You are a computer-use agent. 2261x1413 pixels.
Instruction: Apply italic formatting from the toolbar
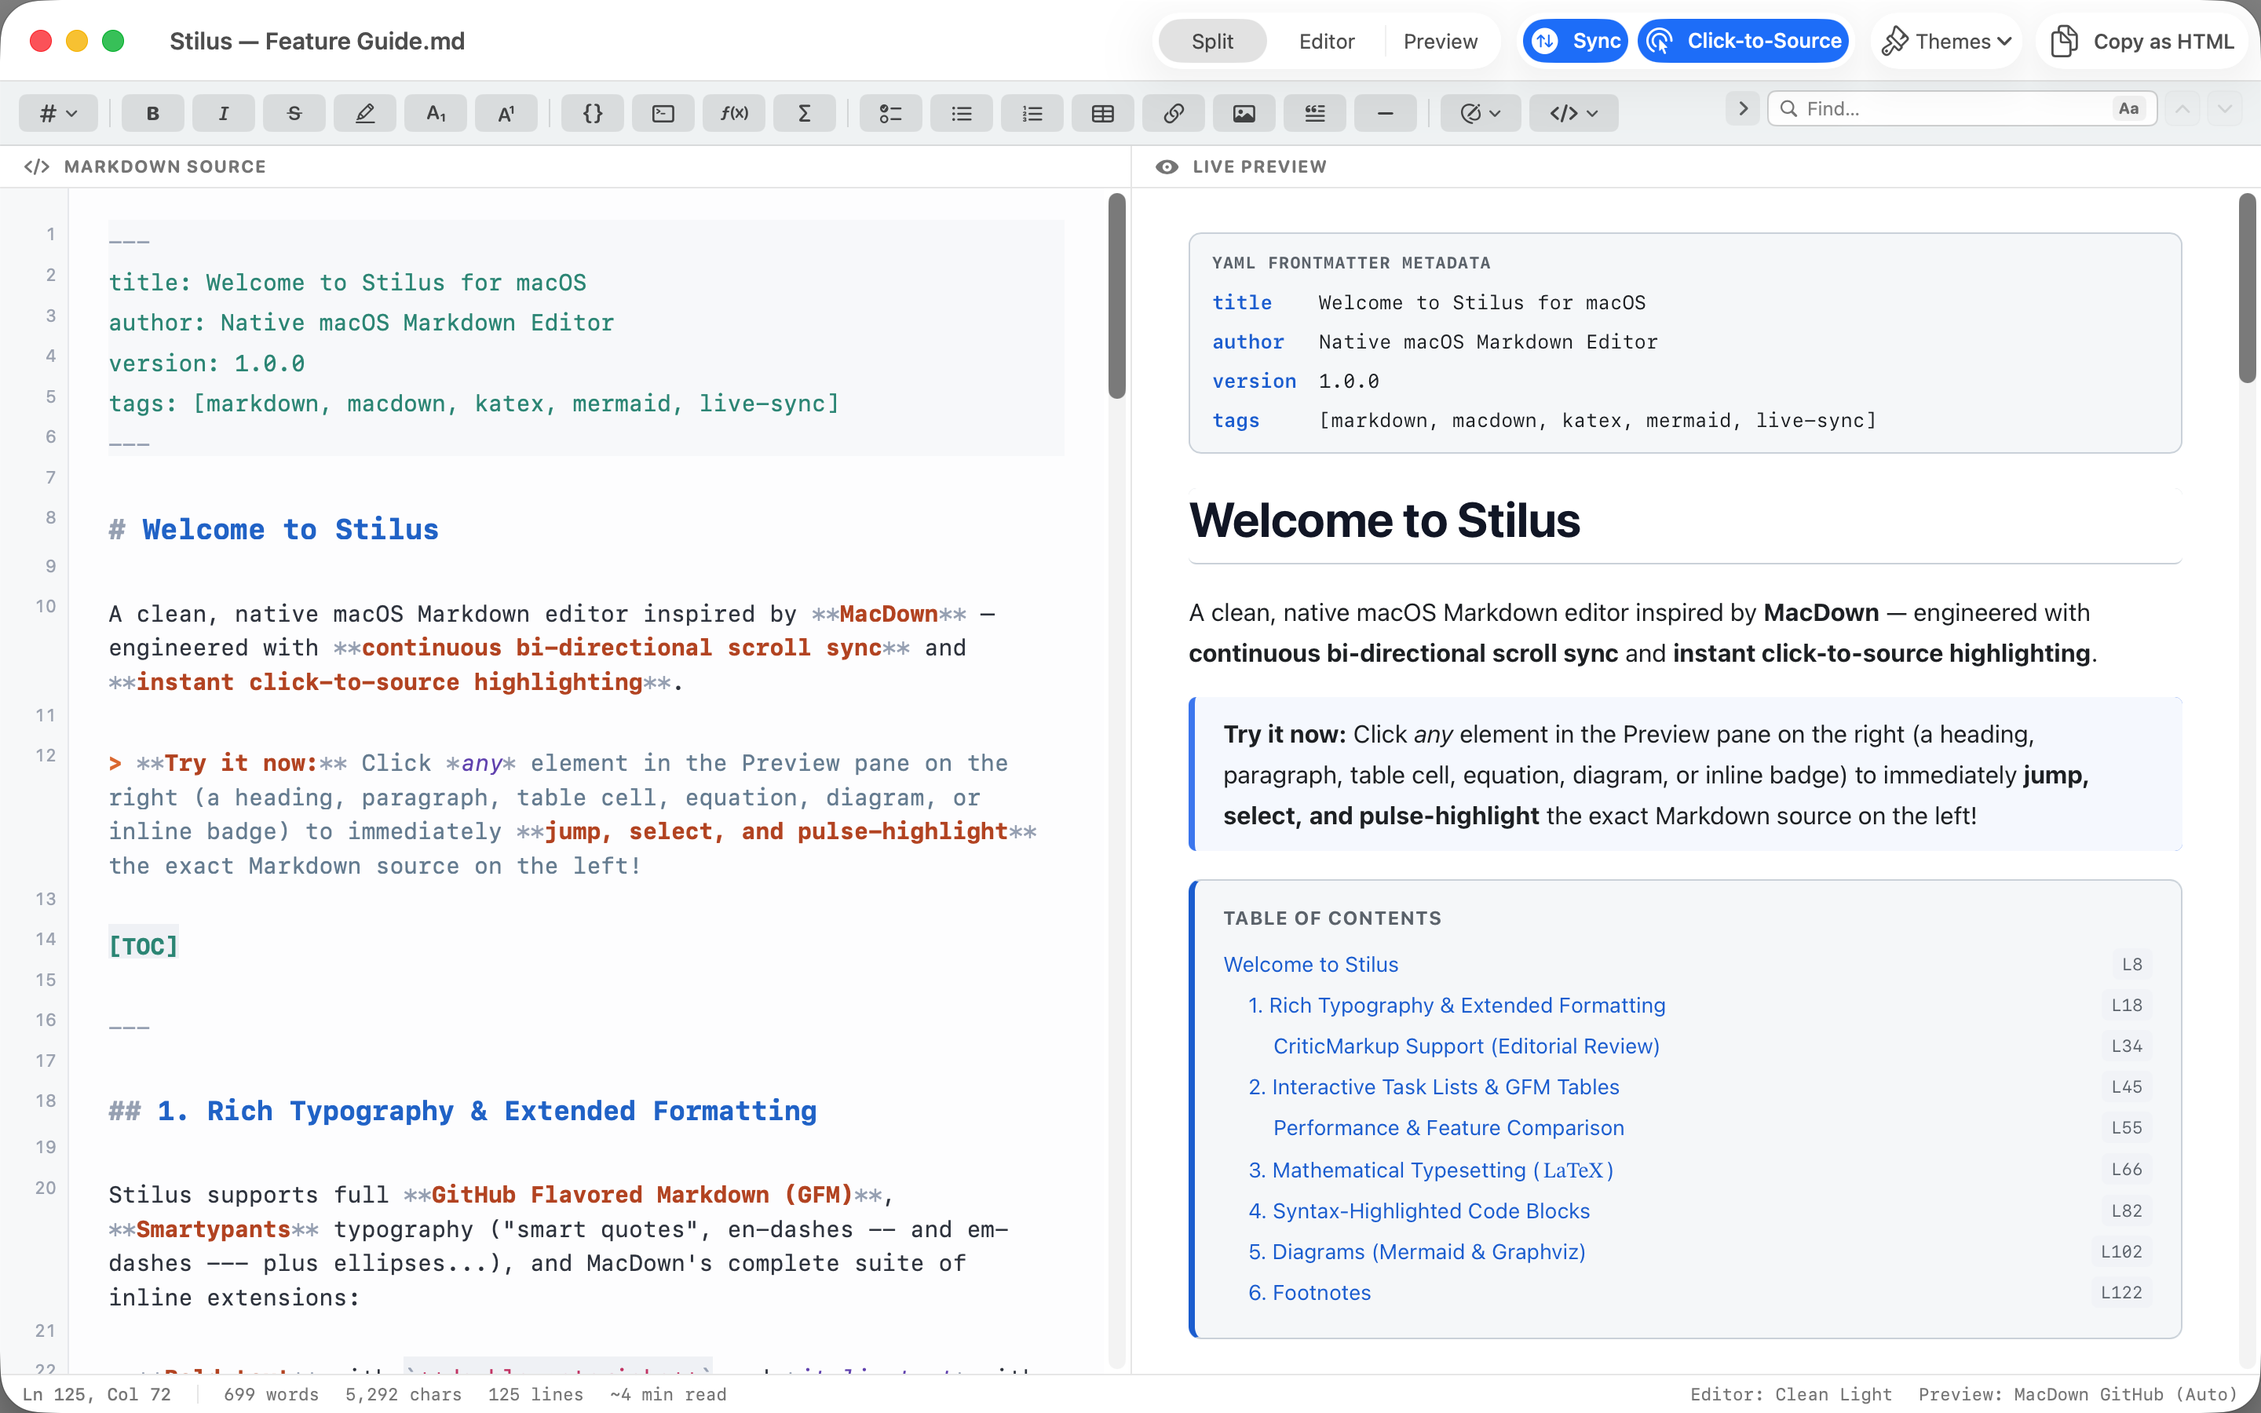(x=223, y=113)
